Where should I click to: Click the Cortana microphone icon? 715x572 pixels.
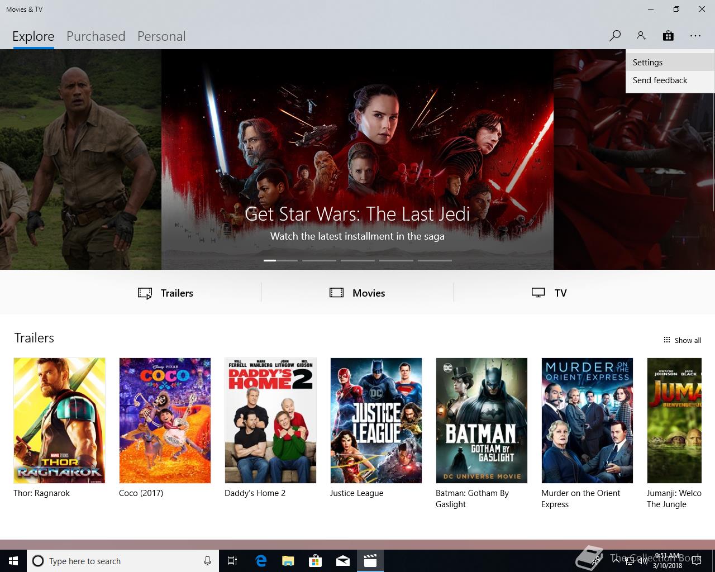207,561
